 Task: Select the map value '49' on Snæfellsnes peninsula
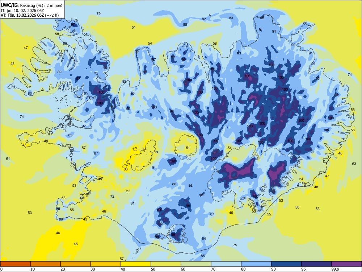coord(46,141)
